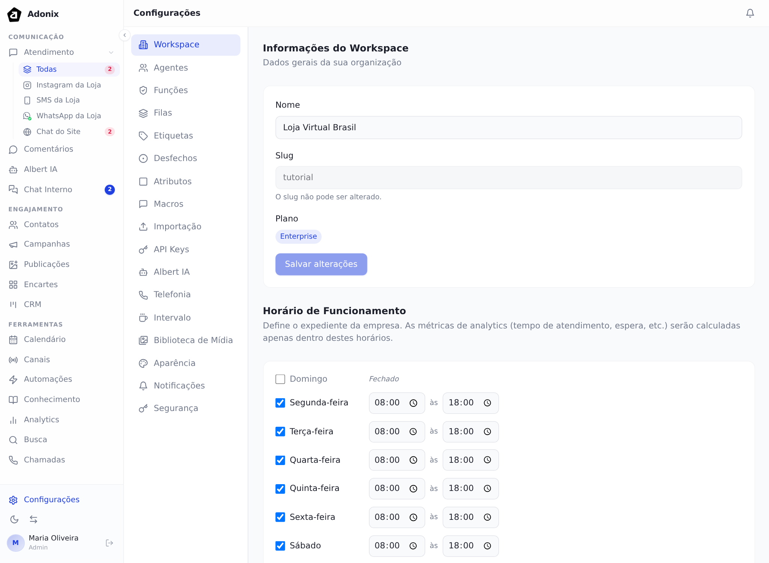The height and width of the screenshot is (563, 769).
Task: Open the SMS da Loja channel
Action: pos(69,100)
